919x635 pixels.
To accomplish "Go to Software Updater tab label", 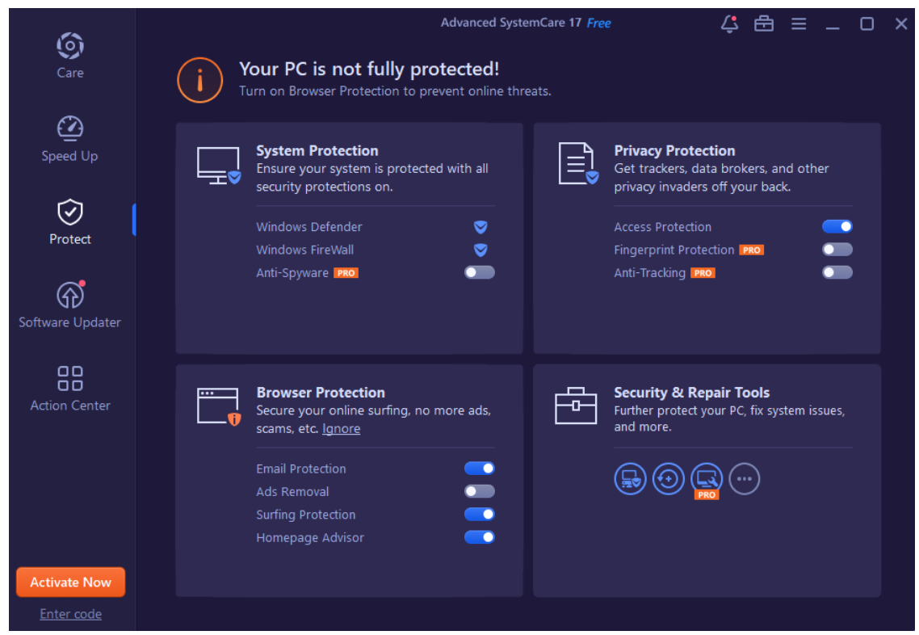I will point(69,322).
